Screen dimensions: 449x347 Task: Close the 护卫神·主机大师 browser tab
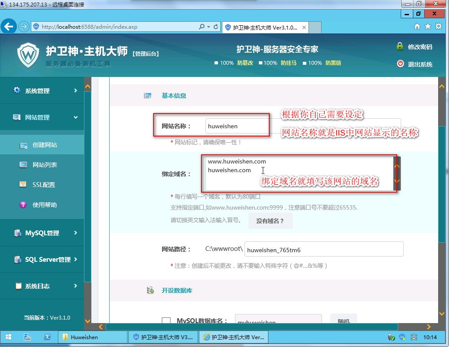[304, 27]
